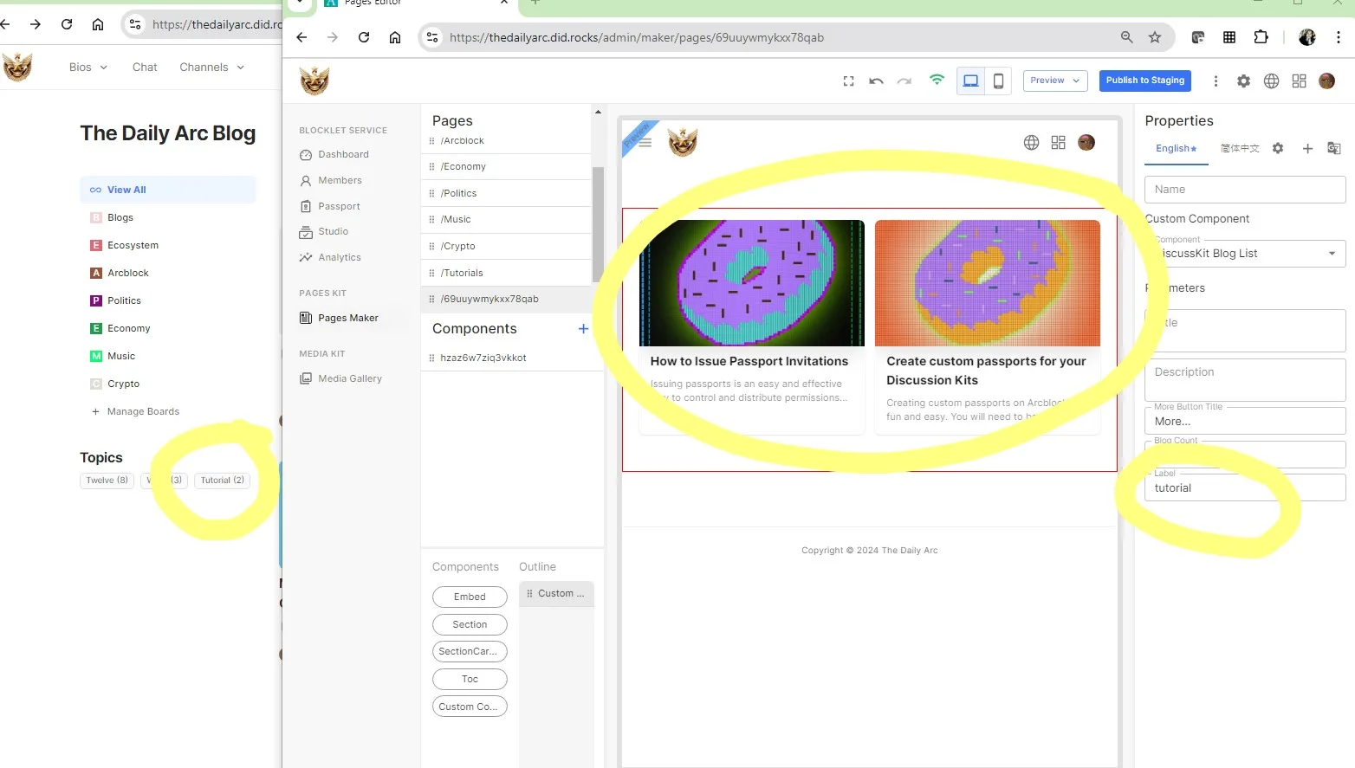
Task: Open the Bios dropdown in the blog window
Action: 88,68
